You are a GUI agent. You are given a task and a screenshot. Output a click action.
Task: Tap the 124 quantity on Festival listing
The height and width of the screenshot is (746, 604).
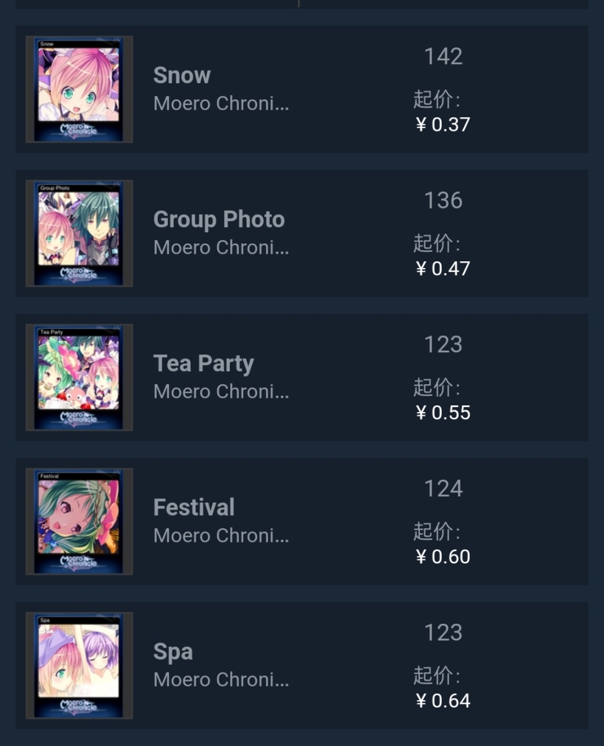443,489
